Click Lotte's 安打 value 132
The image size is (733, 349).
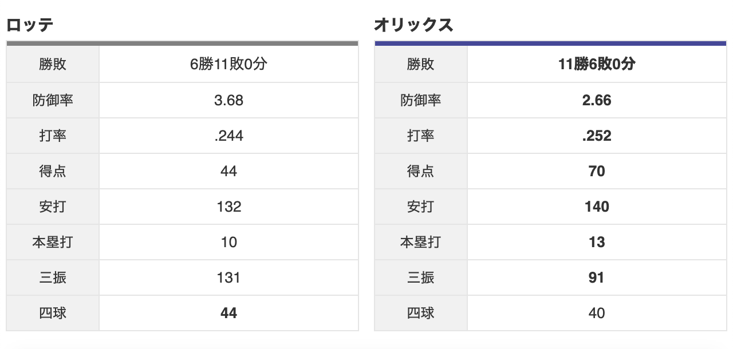pos(228,207)
